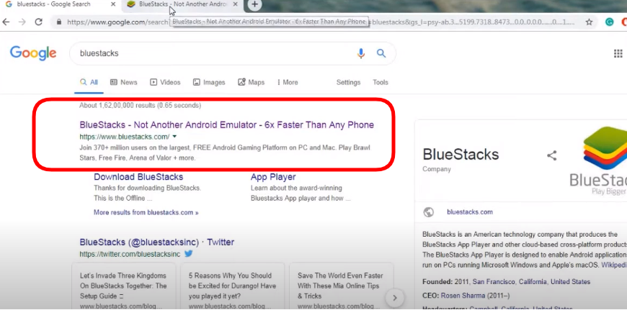Screen dimensions: 627x310
Task: Open a new tab with plus button
Action: click(254, 5)
